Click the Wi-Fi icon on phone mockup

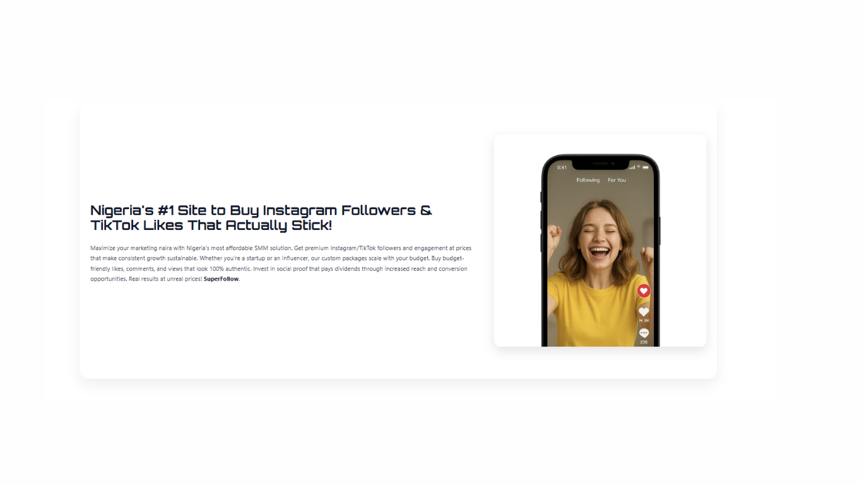639,167
